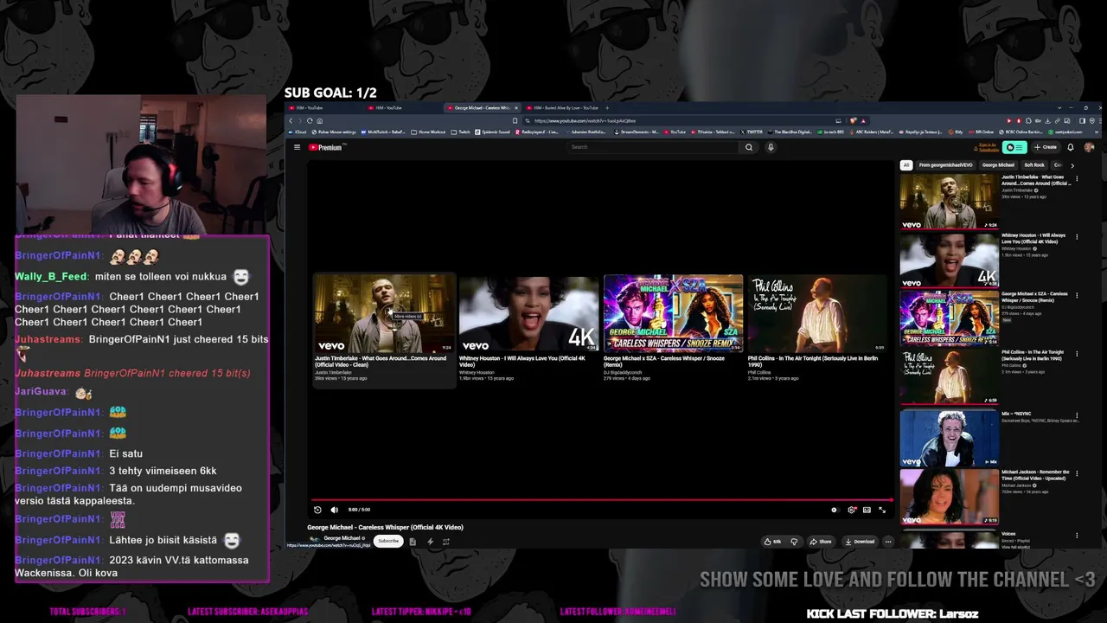Viewport: 1107px width, 623px height.
Task: Select the 'Soft Rock' filter chip
Action: click(x=1034, y=165)
